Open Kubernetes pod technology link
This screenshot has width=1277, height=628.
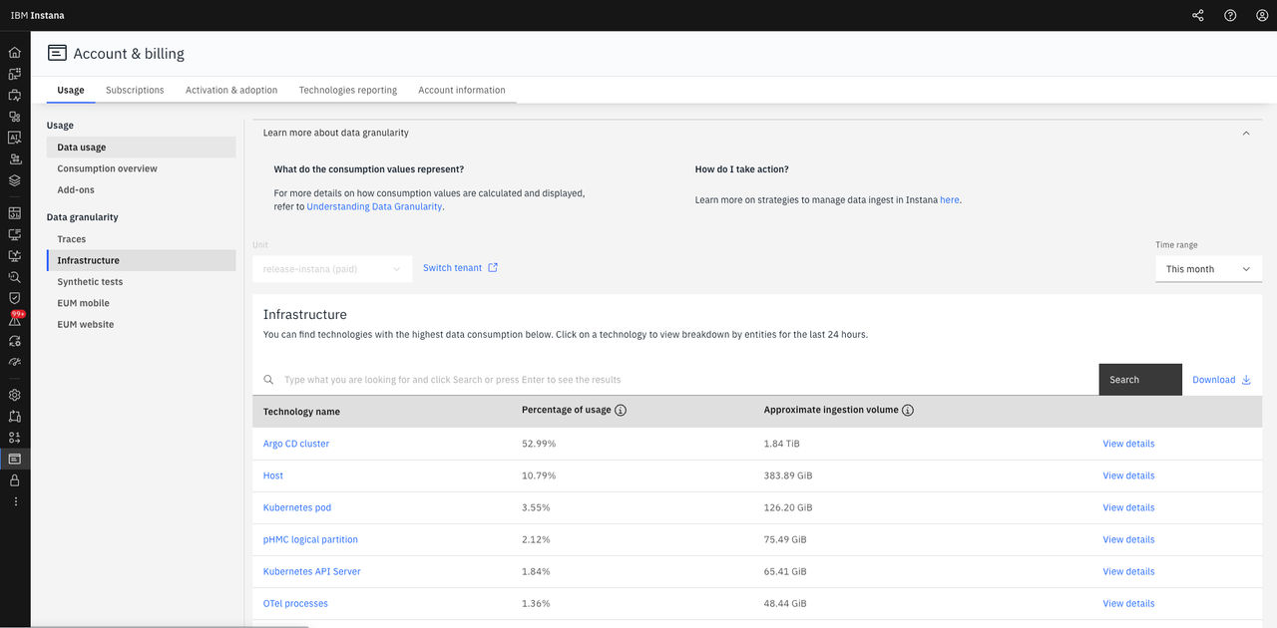pos(297,507)
